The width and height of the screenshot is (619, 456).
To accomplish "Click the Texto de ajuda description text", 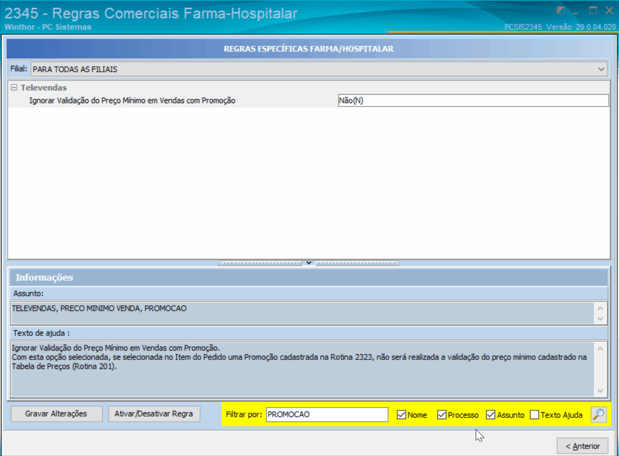I will 302,369.
